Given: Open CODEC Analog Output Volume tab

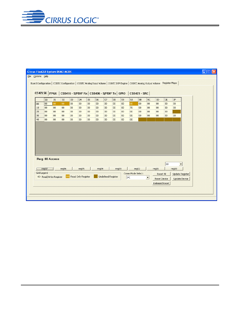Looking at the screenshot, I should [x=145, y=83].
